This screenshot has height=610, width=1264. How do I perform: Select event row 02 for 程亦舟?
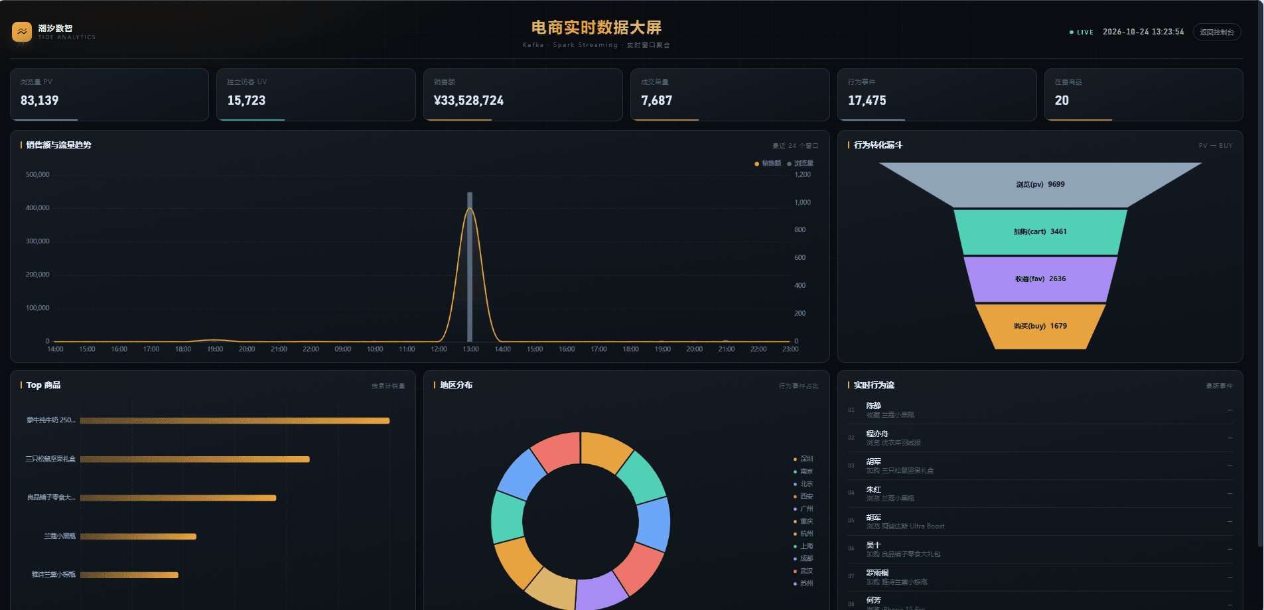pos(1040,438)
